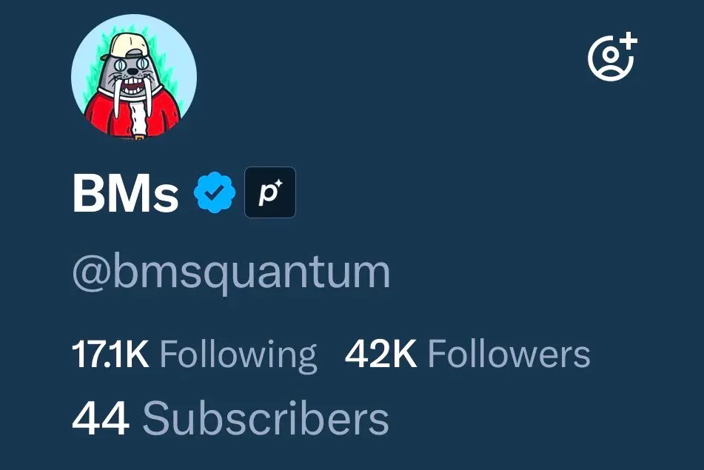Screen dimensions: 704x470
Task: Open the black P affiliate badge
Action: point(270,192)
